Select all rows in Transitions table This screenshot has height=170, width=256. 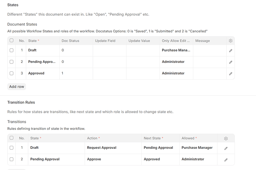coord(12,138)
